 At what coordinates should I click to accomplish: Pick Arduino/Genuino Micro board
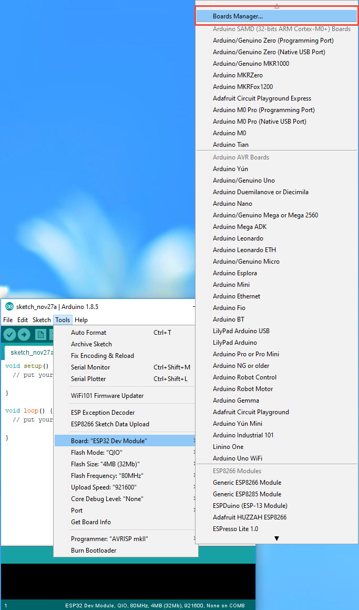click(276, 262)
